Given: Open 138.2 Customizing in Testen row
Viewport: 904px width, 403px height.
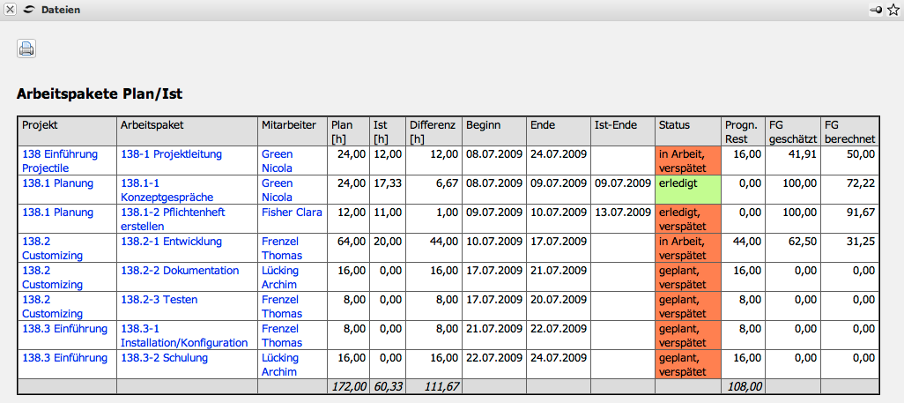Looking at the screenshot, I should 53,307.
